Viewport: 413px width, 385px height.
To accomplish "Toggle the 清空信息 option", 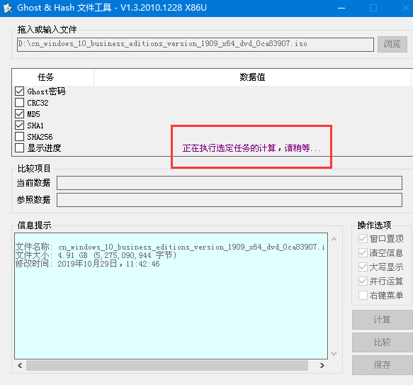I will point(363,253).
